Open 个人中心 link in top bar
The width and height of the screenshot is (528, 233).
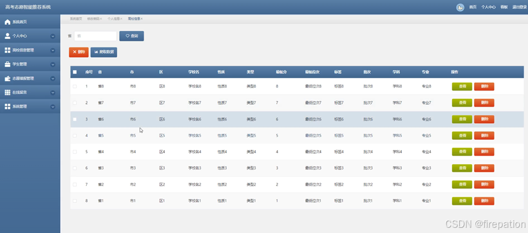(488, 7)
